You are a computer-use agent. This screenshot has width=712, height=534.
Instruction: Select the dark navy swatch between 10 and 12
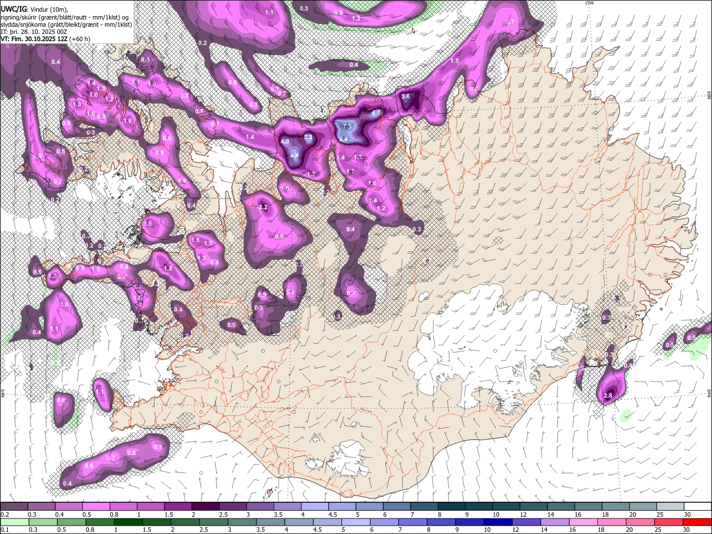click(497, 522)
